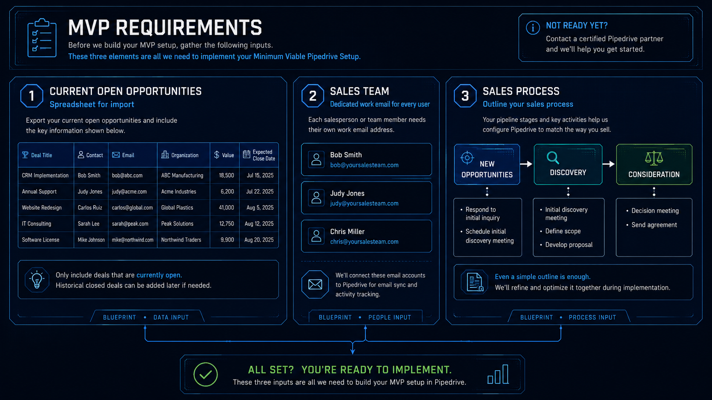The width and height of the screenshot is (712, 400).
Task: Click 'Respond to initial inquiry' activity
Action: pyautogui.click(x=483, y=214)
